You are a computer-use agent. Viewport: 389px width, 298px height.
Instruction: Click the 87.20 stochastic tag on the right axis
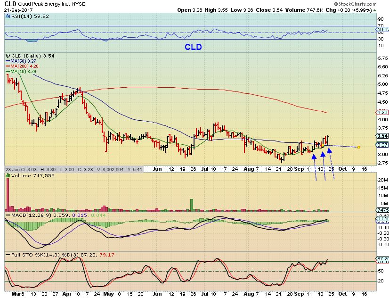(x=382, y=258)
